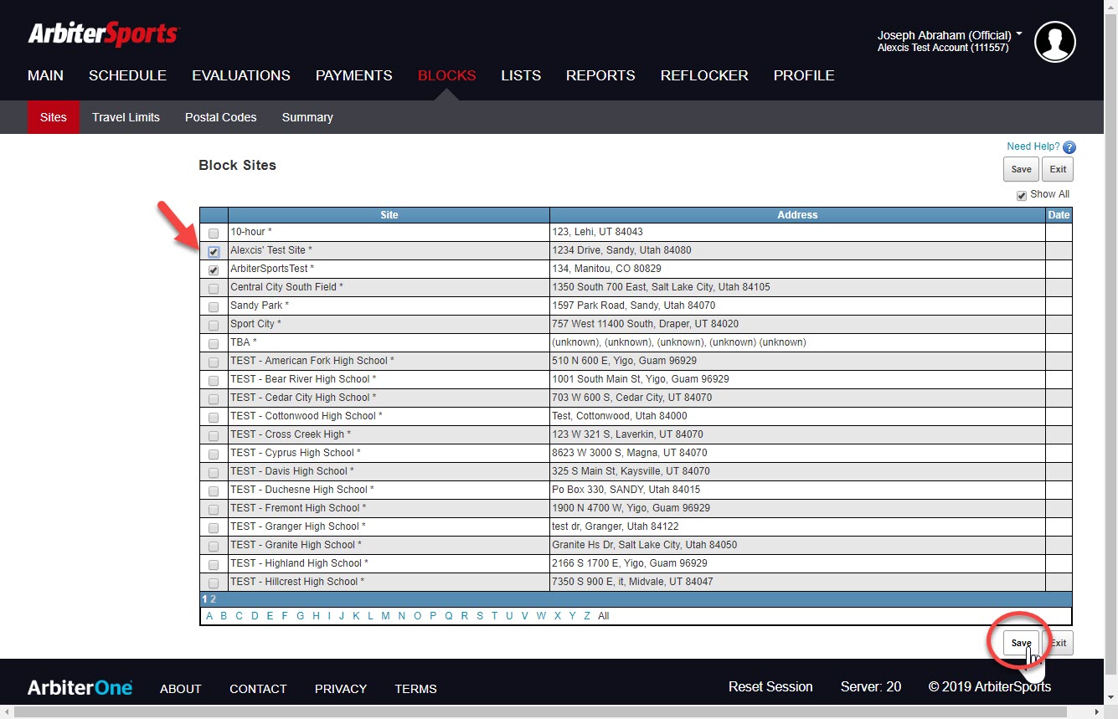The height and width of the screenshot is (719, 1118).
Task: Check TEST - Cedar City High School checkbox
Action: point(214,399)
